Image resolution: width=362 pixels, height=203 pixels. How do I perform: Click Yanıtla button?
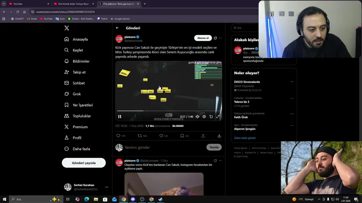214,147
